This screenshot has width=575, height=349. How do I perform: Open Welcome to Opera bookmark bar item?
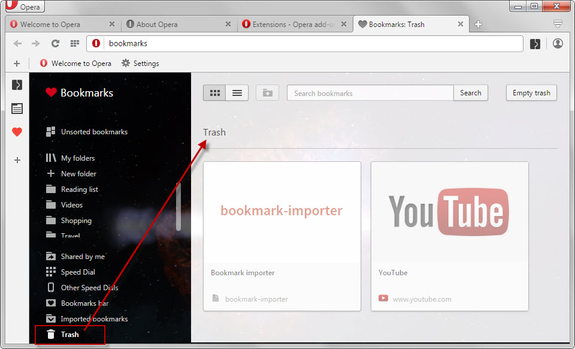tap(75, 64)
